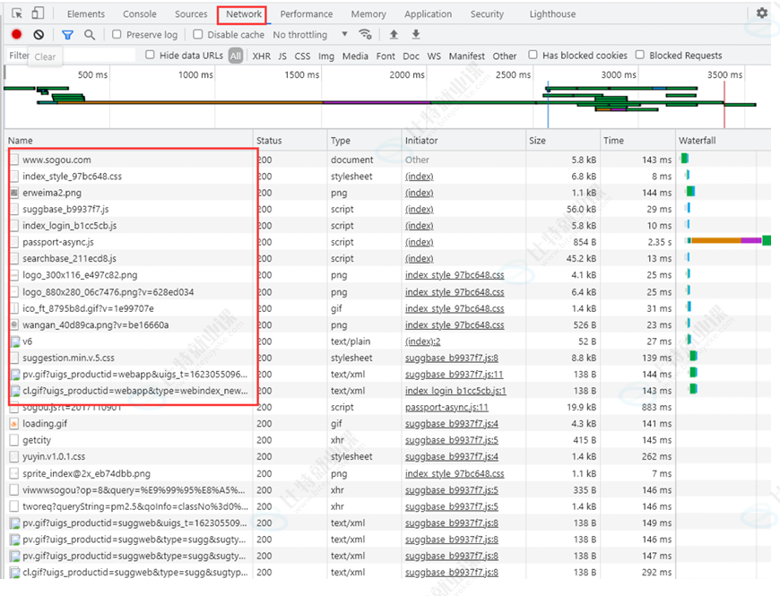
Task: Filter requests by JS
Action: tap(282, 56)
